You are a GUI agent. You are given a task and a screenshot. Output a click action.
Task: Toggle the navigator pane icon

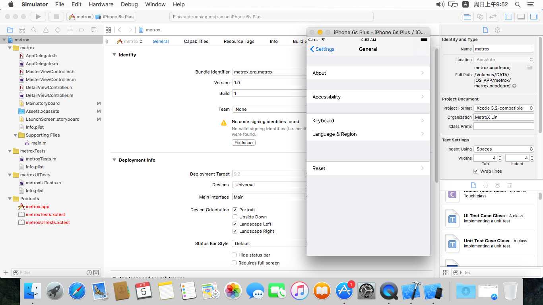508,17
